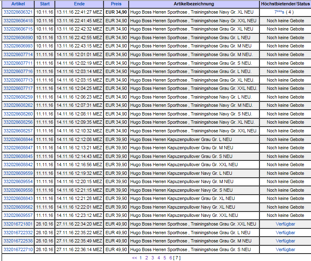Open article 332028608847 link
The width and height of the screenshot is (311, 261).
pyautogui.click(x=18, y=148)
